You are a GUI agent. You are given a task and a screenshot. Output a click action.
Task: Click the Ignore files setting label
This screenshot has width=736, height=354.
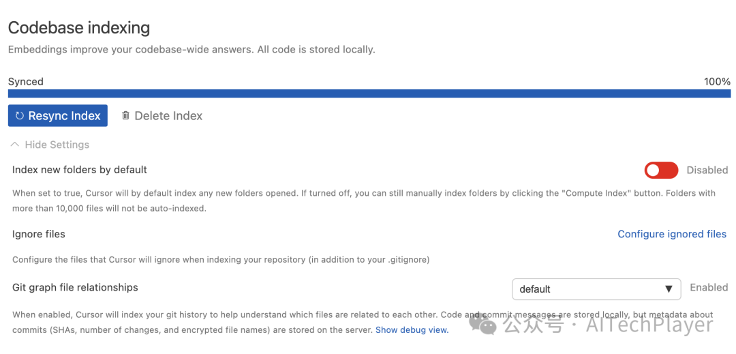click(x=39, y=234)
